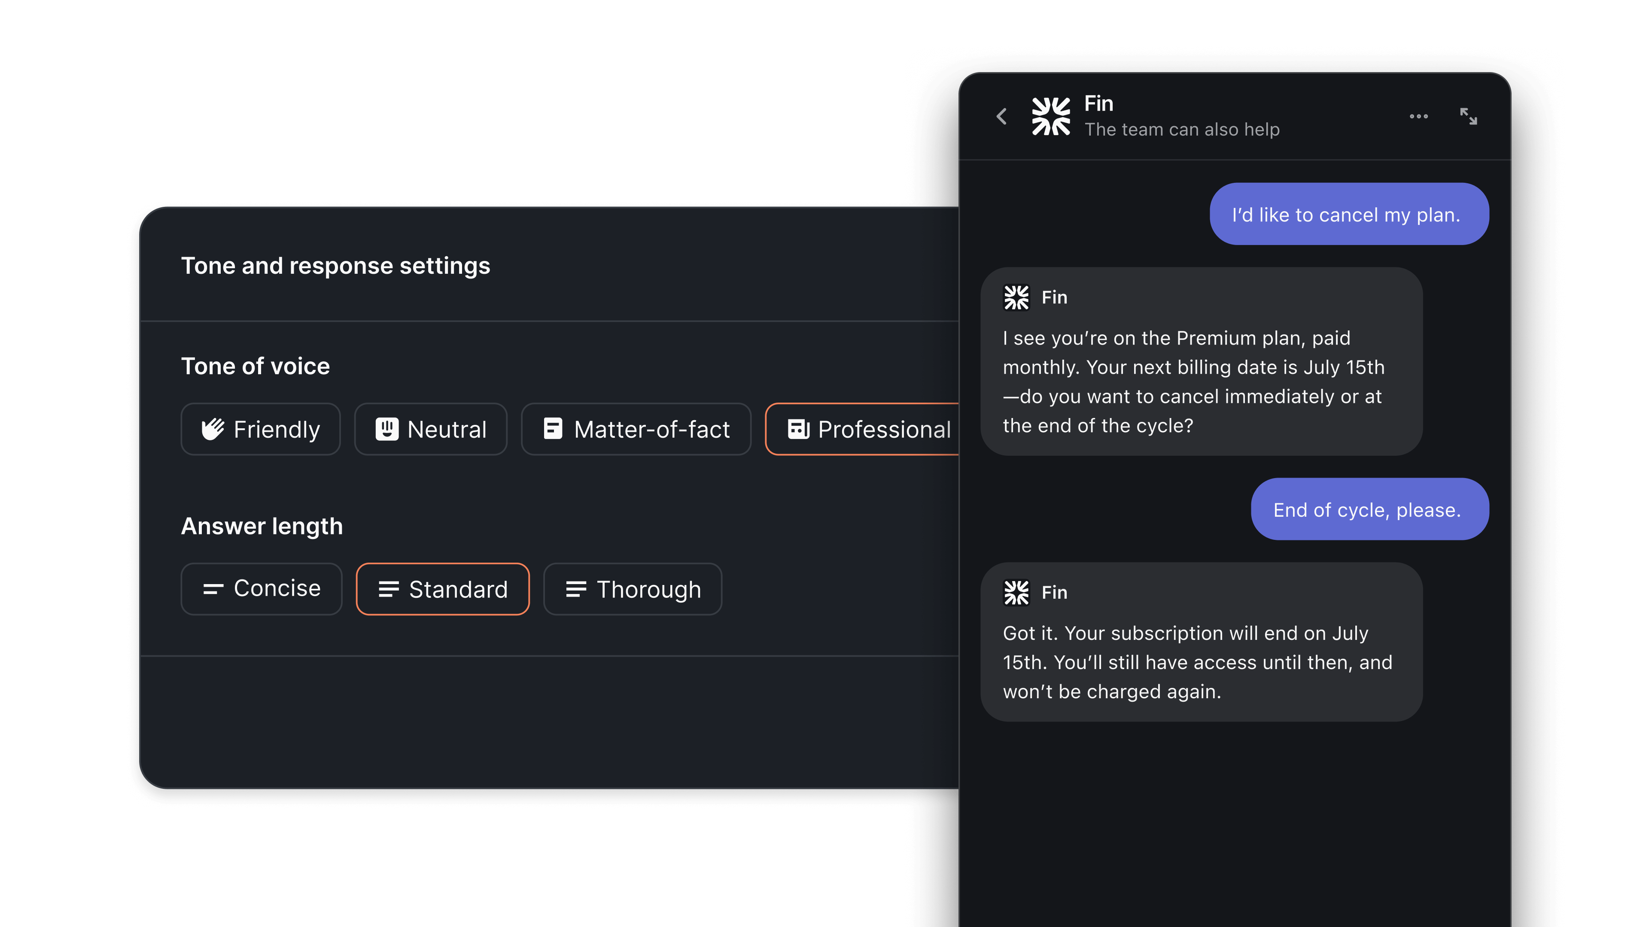Select the Friendly tone of voice
The height and width of the screenshot is (927, 1649).
[261, 429]
